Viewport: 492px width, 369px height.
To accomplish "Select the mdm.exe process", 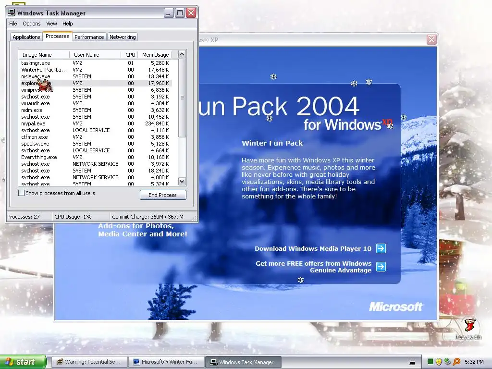I will pos(96,110).
